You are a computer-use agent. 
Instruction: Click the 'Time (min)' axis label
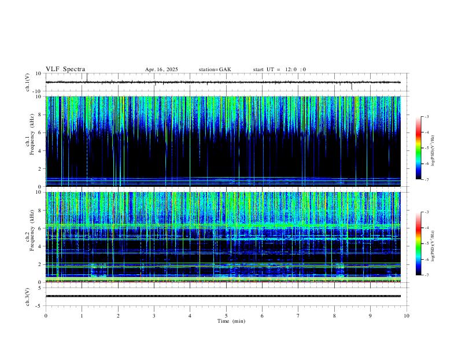[x=231, y=321]
